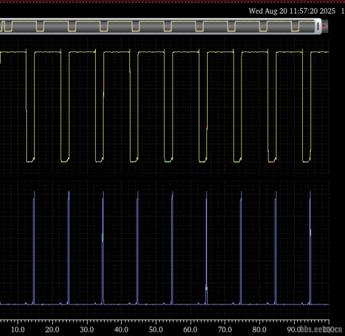
Task: Select the 20.0 time axis label
Action: [x=53, y=330]
